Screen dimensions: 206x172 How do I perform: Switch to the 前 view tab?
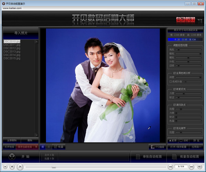click(43, 147)
